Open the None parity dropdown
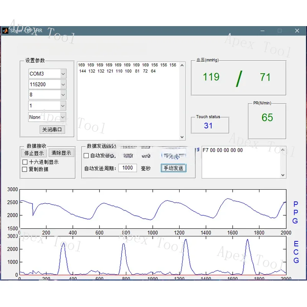This screenshot has width=307, height=307. point(63,117)
